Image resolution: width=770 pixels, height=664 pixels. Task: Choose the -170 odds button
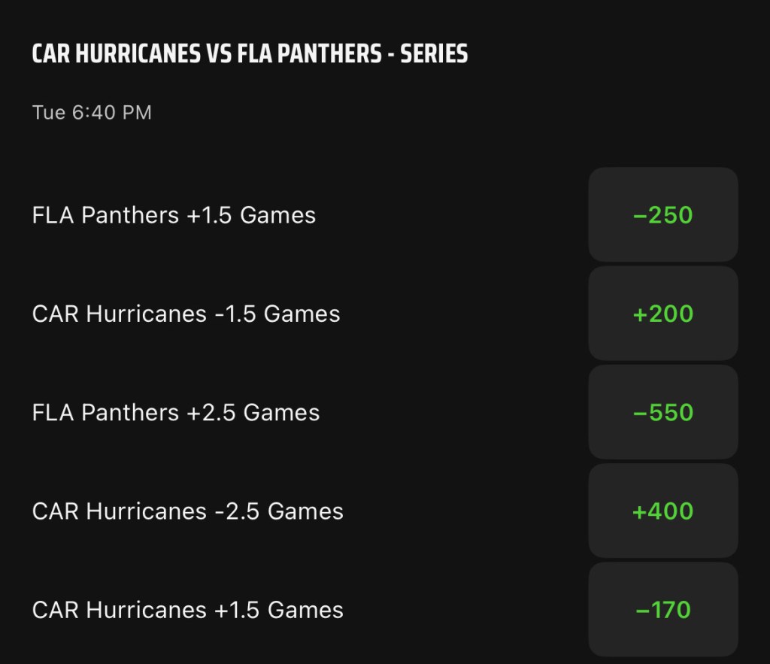pyautogui.click(x=662, y=610)
